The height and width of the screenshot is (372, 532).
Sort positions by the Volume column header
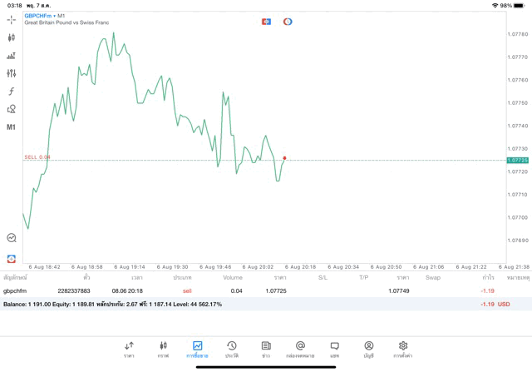coord(233,276)
